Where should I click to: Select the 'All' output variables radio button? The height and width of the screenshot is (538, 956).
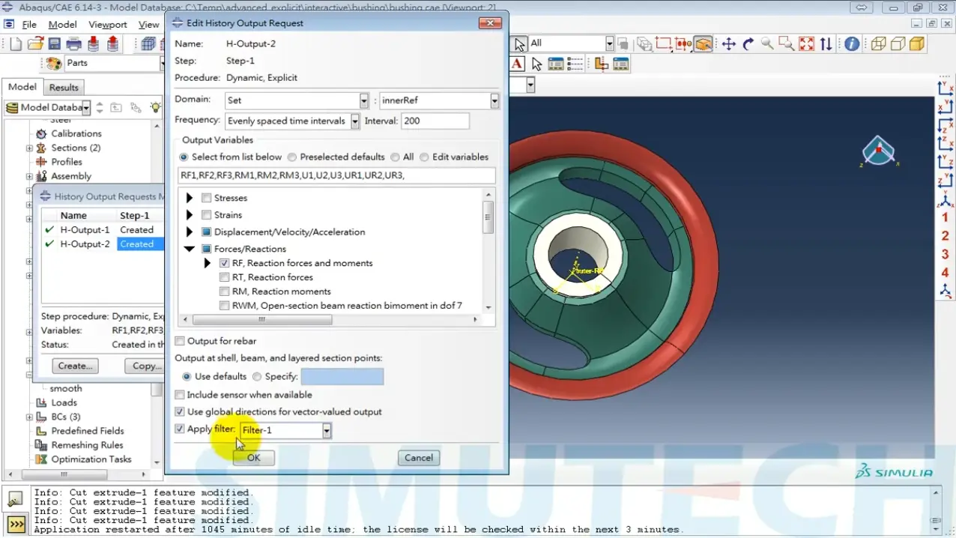point(395,157)
